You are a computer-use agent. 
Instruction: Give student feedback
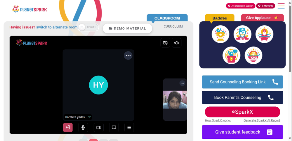click(242, 132)
